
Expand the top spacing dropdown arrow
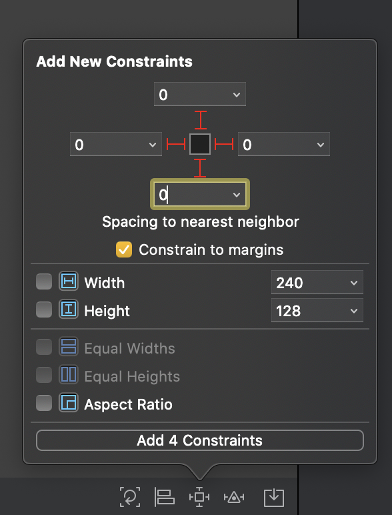[237, 95]
